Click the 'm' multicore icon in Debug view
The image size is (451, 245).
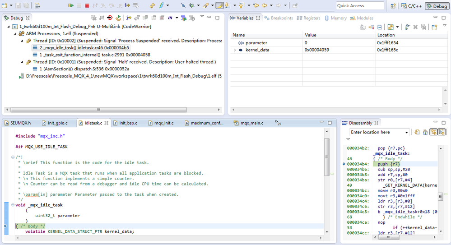click(170, 18)
